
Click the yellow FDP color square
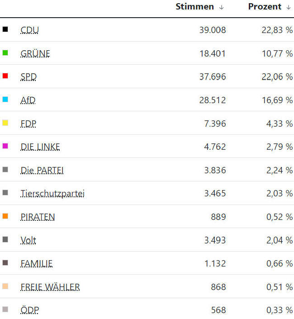5,123
